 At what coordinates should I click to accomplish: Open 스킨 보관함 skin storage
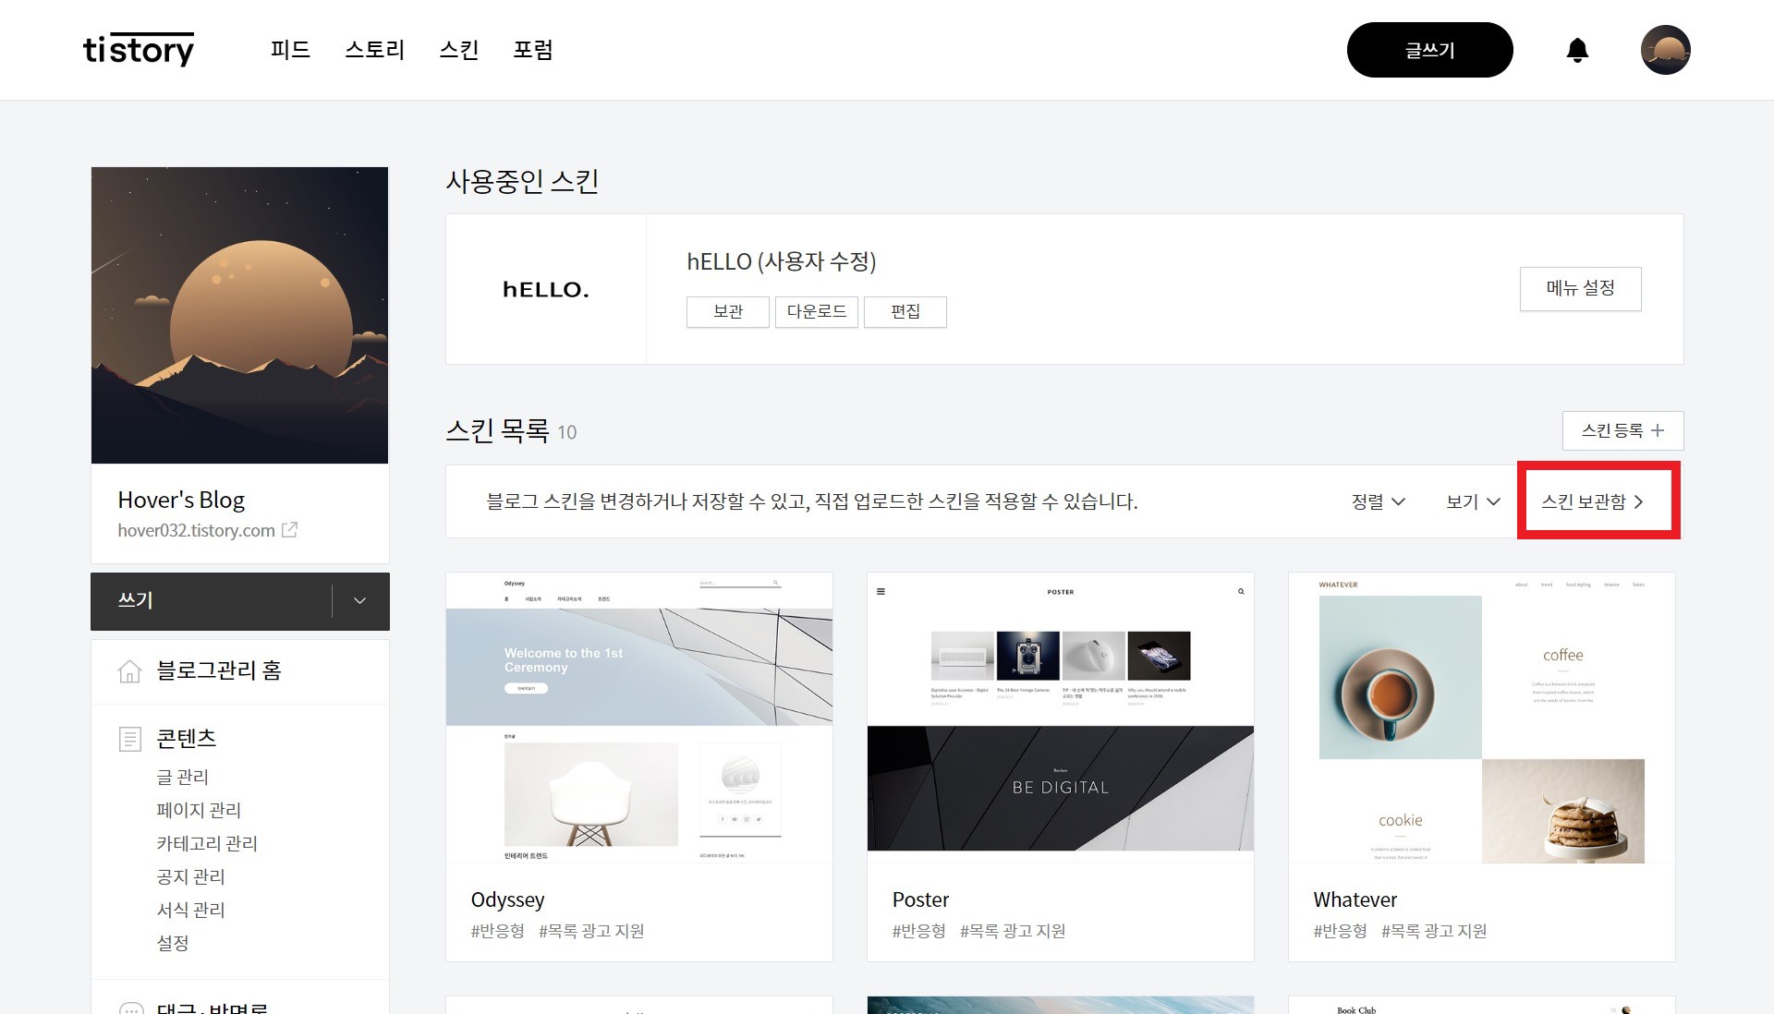(x=1592, y=501)
